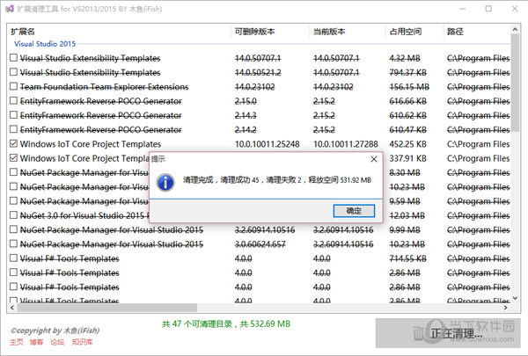The height and width of the screenshot is (356, 528).
Task: Tick Team Foundation Team Explorer Extensions checkbox
Action: (x=13, y=86)
